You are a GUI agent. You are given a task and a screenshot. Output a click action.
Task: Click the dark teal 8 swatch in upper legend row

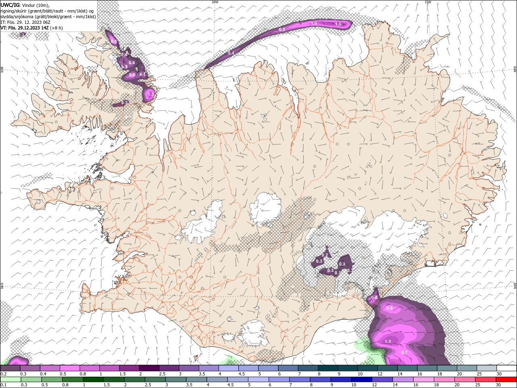(328, 368)
